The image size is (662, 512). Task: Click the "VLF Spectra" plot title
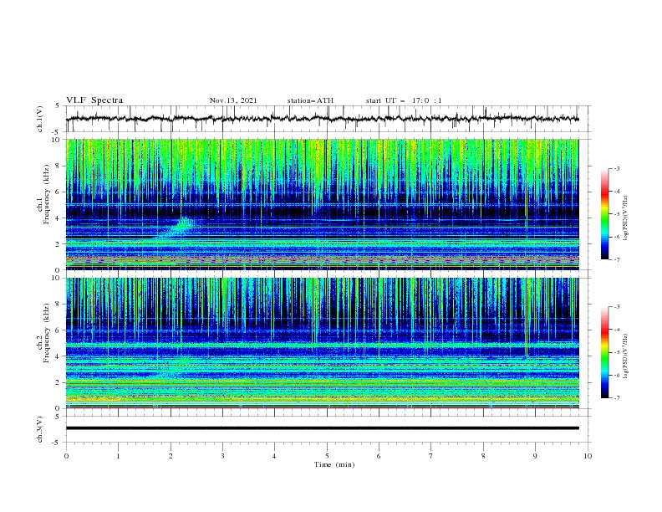click(94, 100)
